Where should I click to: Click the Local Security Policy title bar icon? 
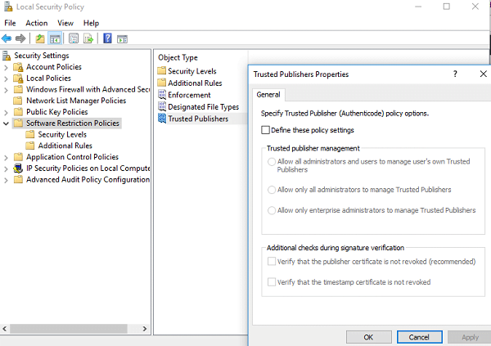point(8,7)
